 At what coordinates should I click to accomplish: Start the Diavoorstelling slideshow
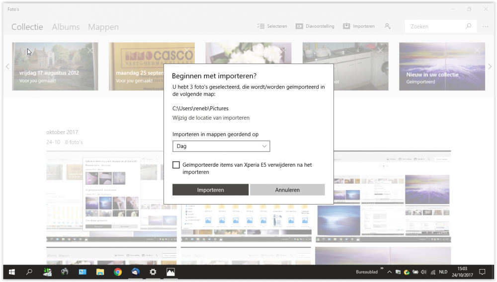300,26
